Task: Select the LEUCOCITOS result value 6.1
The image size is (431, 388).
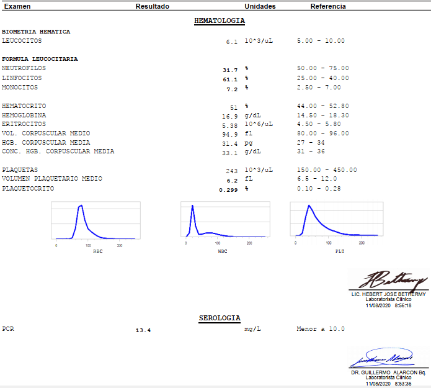Action: click(x=232, y=42)
